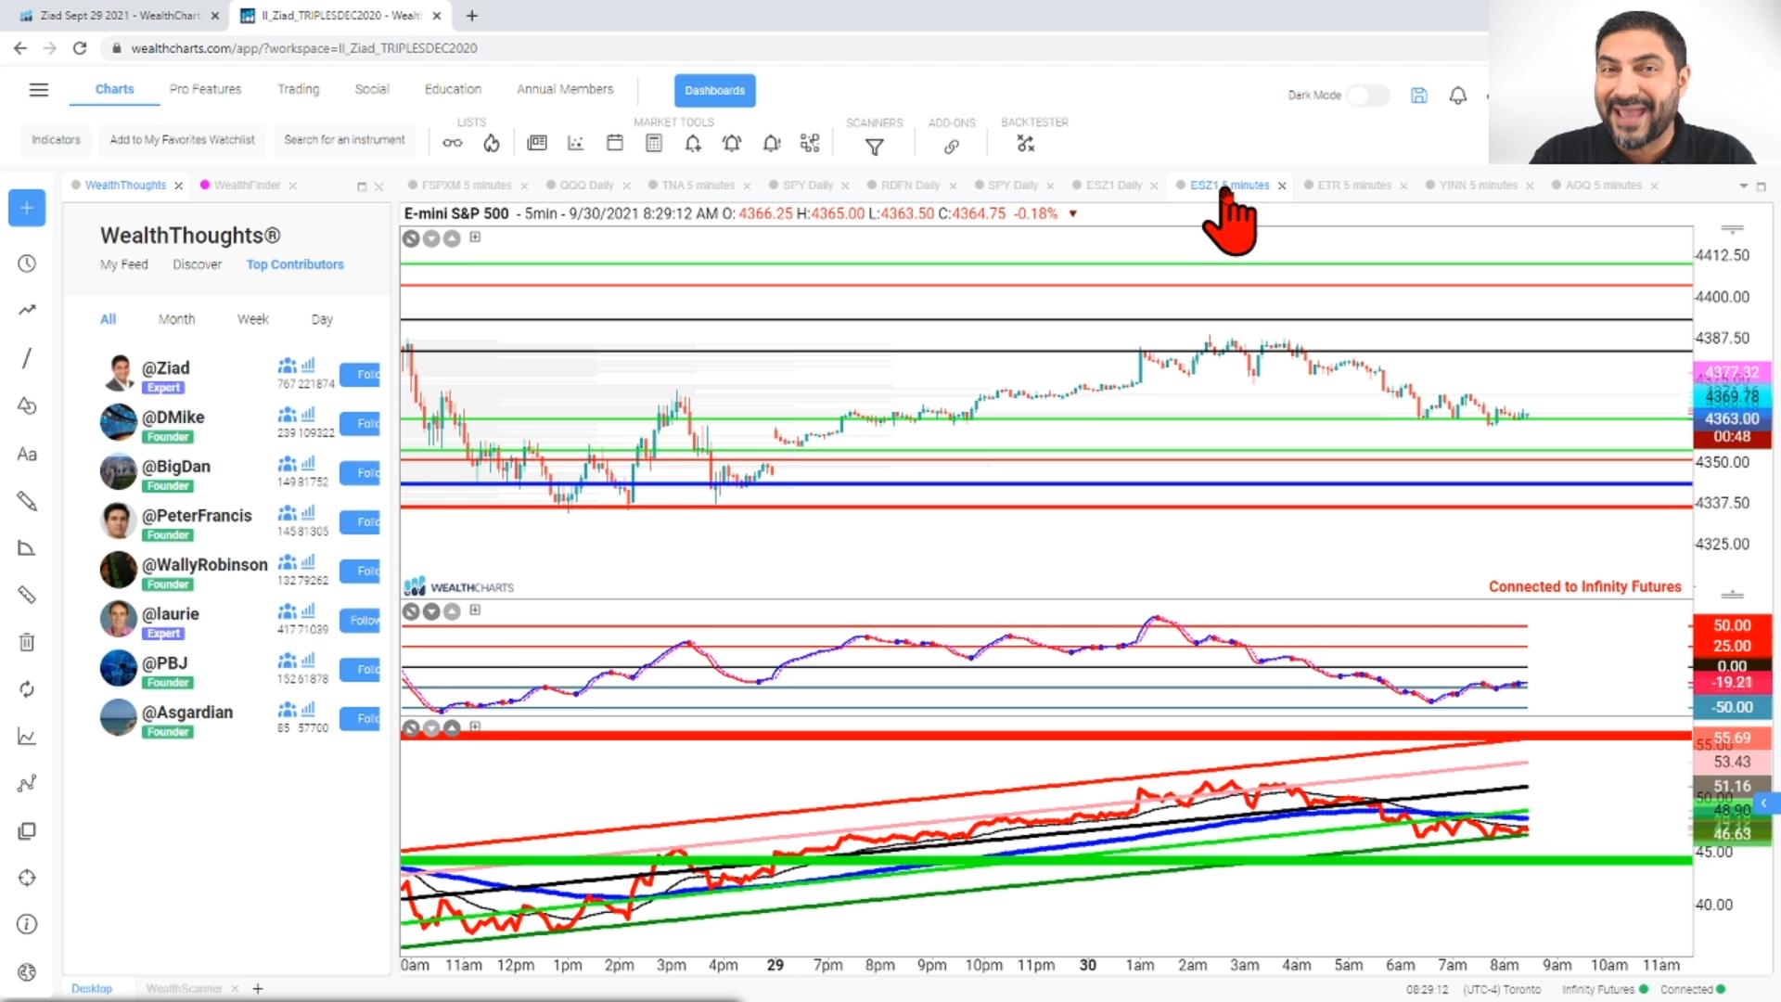
Task: Click the blue plus add button in sidebar
Action: 27,208
